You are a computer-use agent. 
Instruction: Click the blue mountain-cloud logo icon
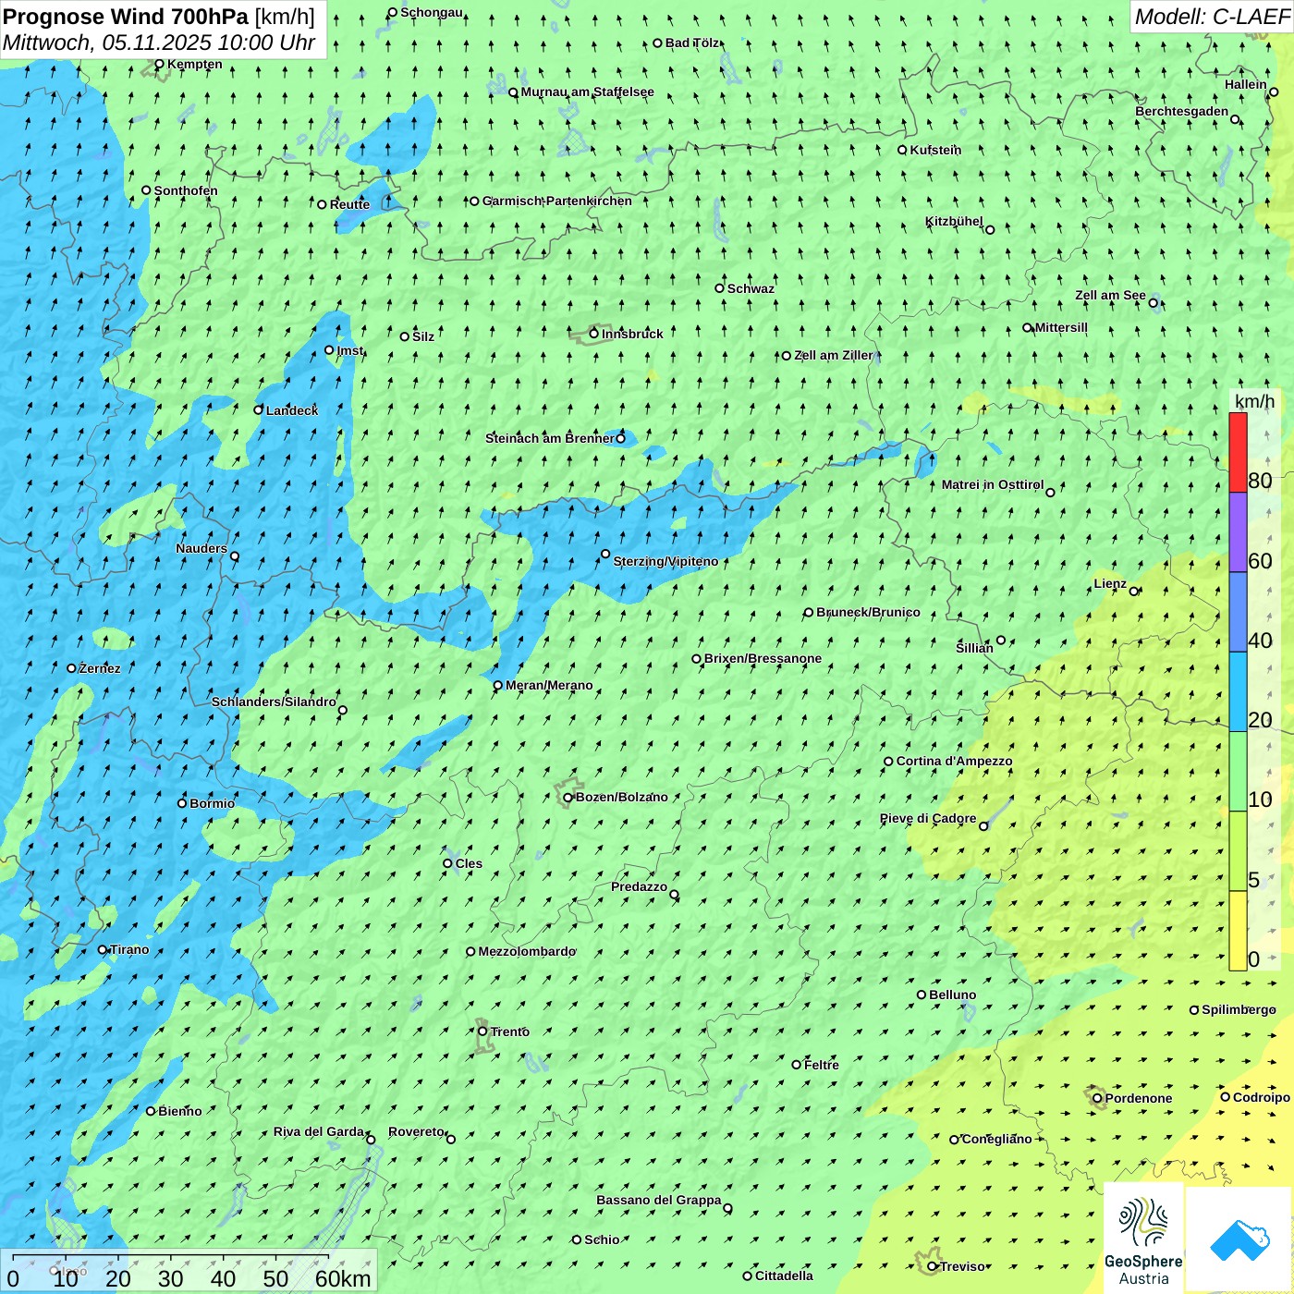[1239, 1239]
